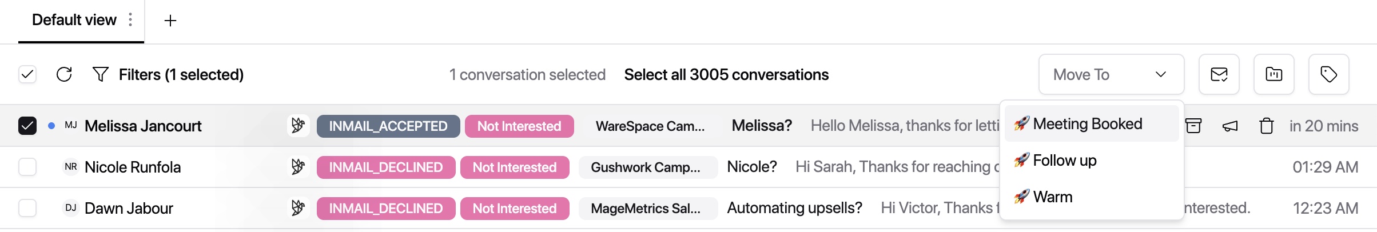Open Filters (1 selected) panel
The width and height of the screenshot is (1377, 232).
(x=168, y=74)
